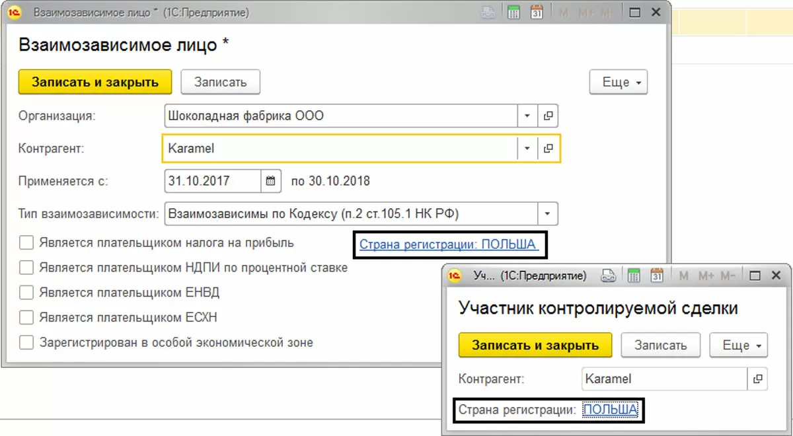This screenshot has height=436, width=793.
Task: Click 1C logo icon of main window
Action: (x=15, y=13)
